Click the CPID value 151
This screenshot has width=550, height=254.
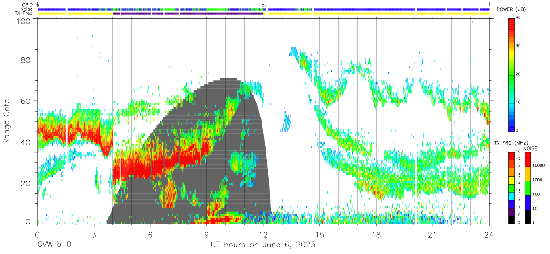point(38,5)
